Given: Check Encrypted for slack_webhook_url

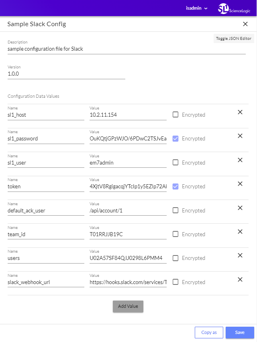Looking at the screenshot, I should click(175, 282).
